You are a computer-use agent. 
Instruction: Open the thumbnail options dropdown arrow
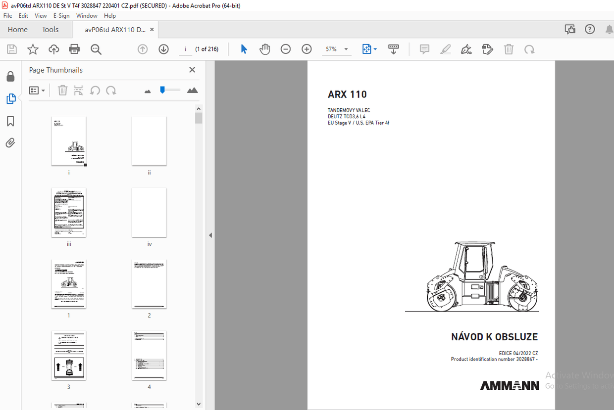click(x=42, y=90)
